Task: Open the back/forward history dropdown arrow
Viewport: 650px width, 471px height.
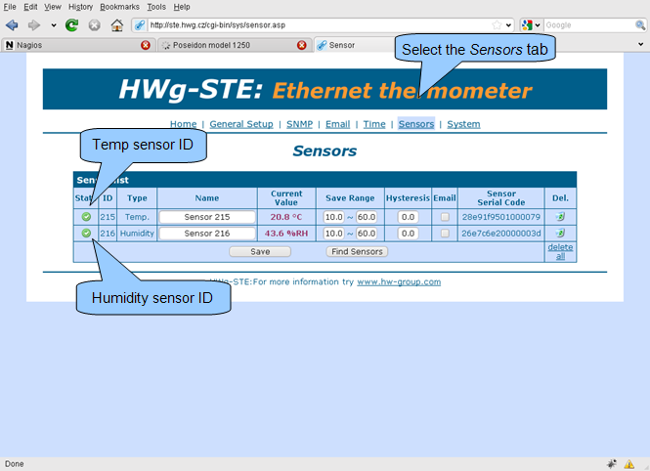Action: click(54, 25)
